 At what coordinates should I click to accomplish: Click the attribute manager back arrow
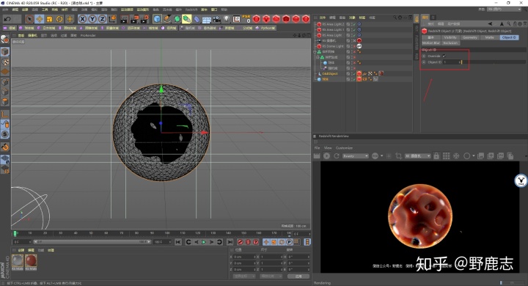pos(490,24)
